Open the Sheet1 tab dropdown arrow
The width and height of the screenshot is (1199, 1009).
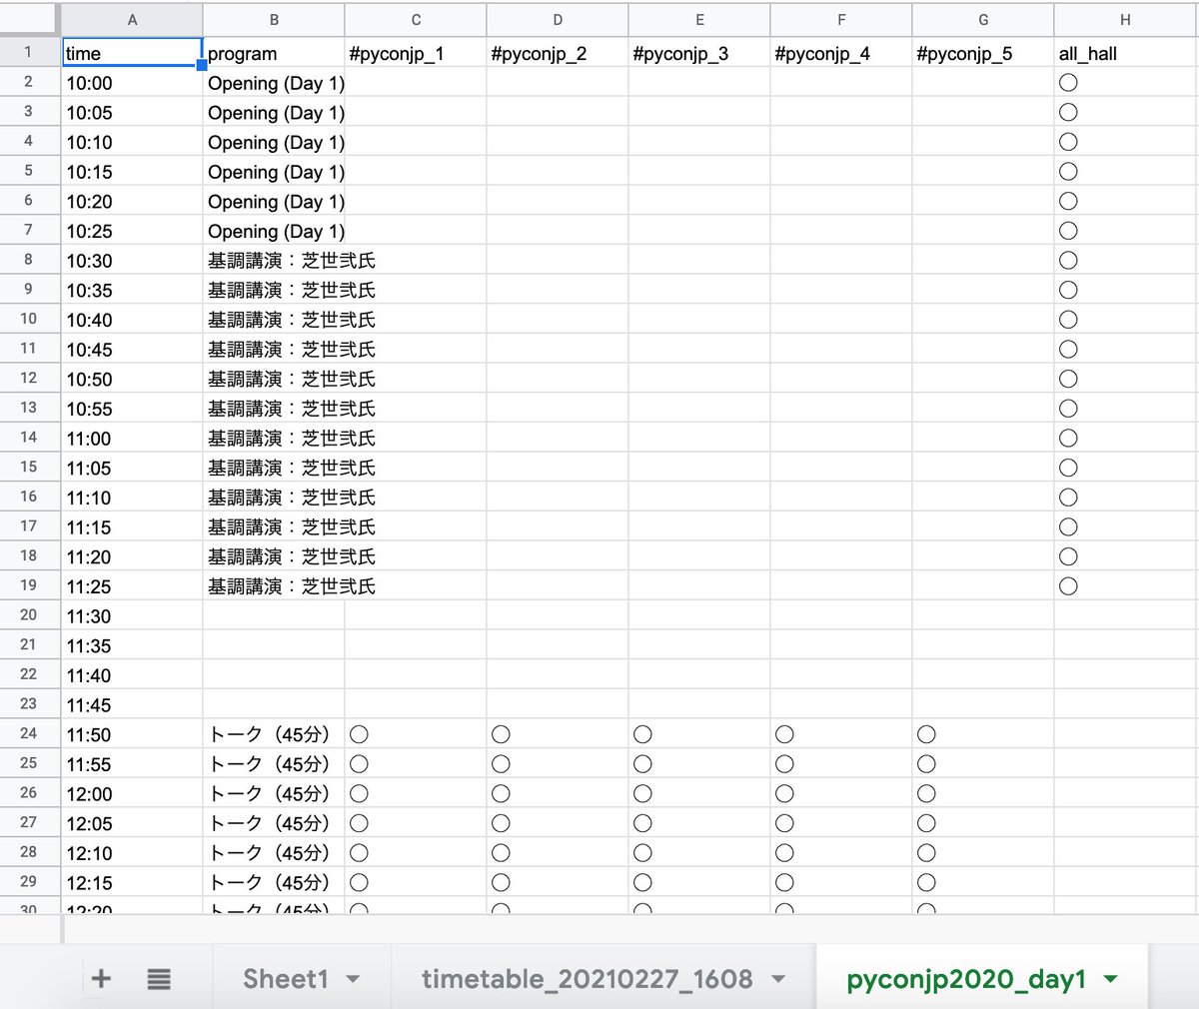click(x=352, y=979)
